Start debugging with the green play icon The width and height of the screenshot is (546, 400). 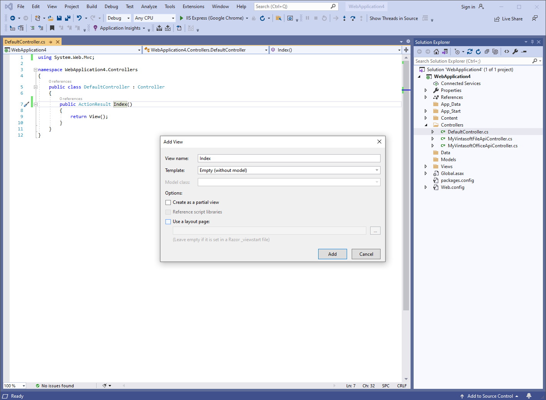182,18
